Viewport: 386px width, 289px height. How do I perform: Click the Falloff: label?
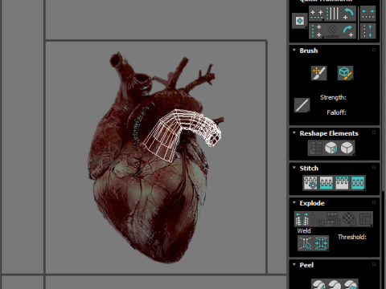[x=336, y=112]
